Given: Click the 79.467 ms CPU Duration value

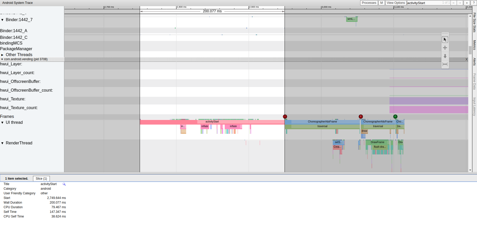Looking at the screenshot, I should [x=58, y=207].
